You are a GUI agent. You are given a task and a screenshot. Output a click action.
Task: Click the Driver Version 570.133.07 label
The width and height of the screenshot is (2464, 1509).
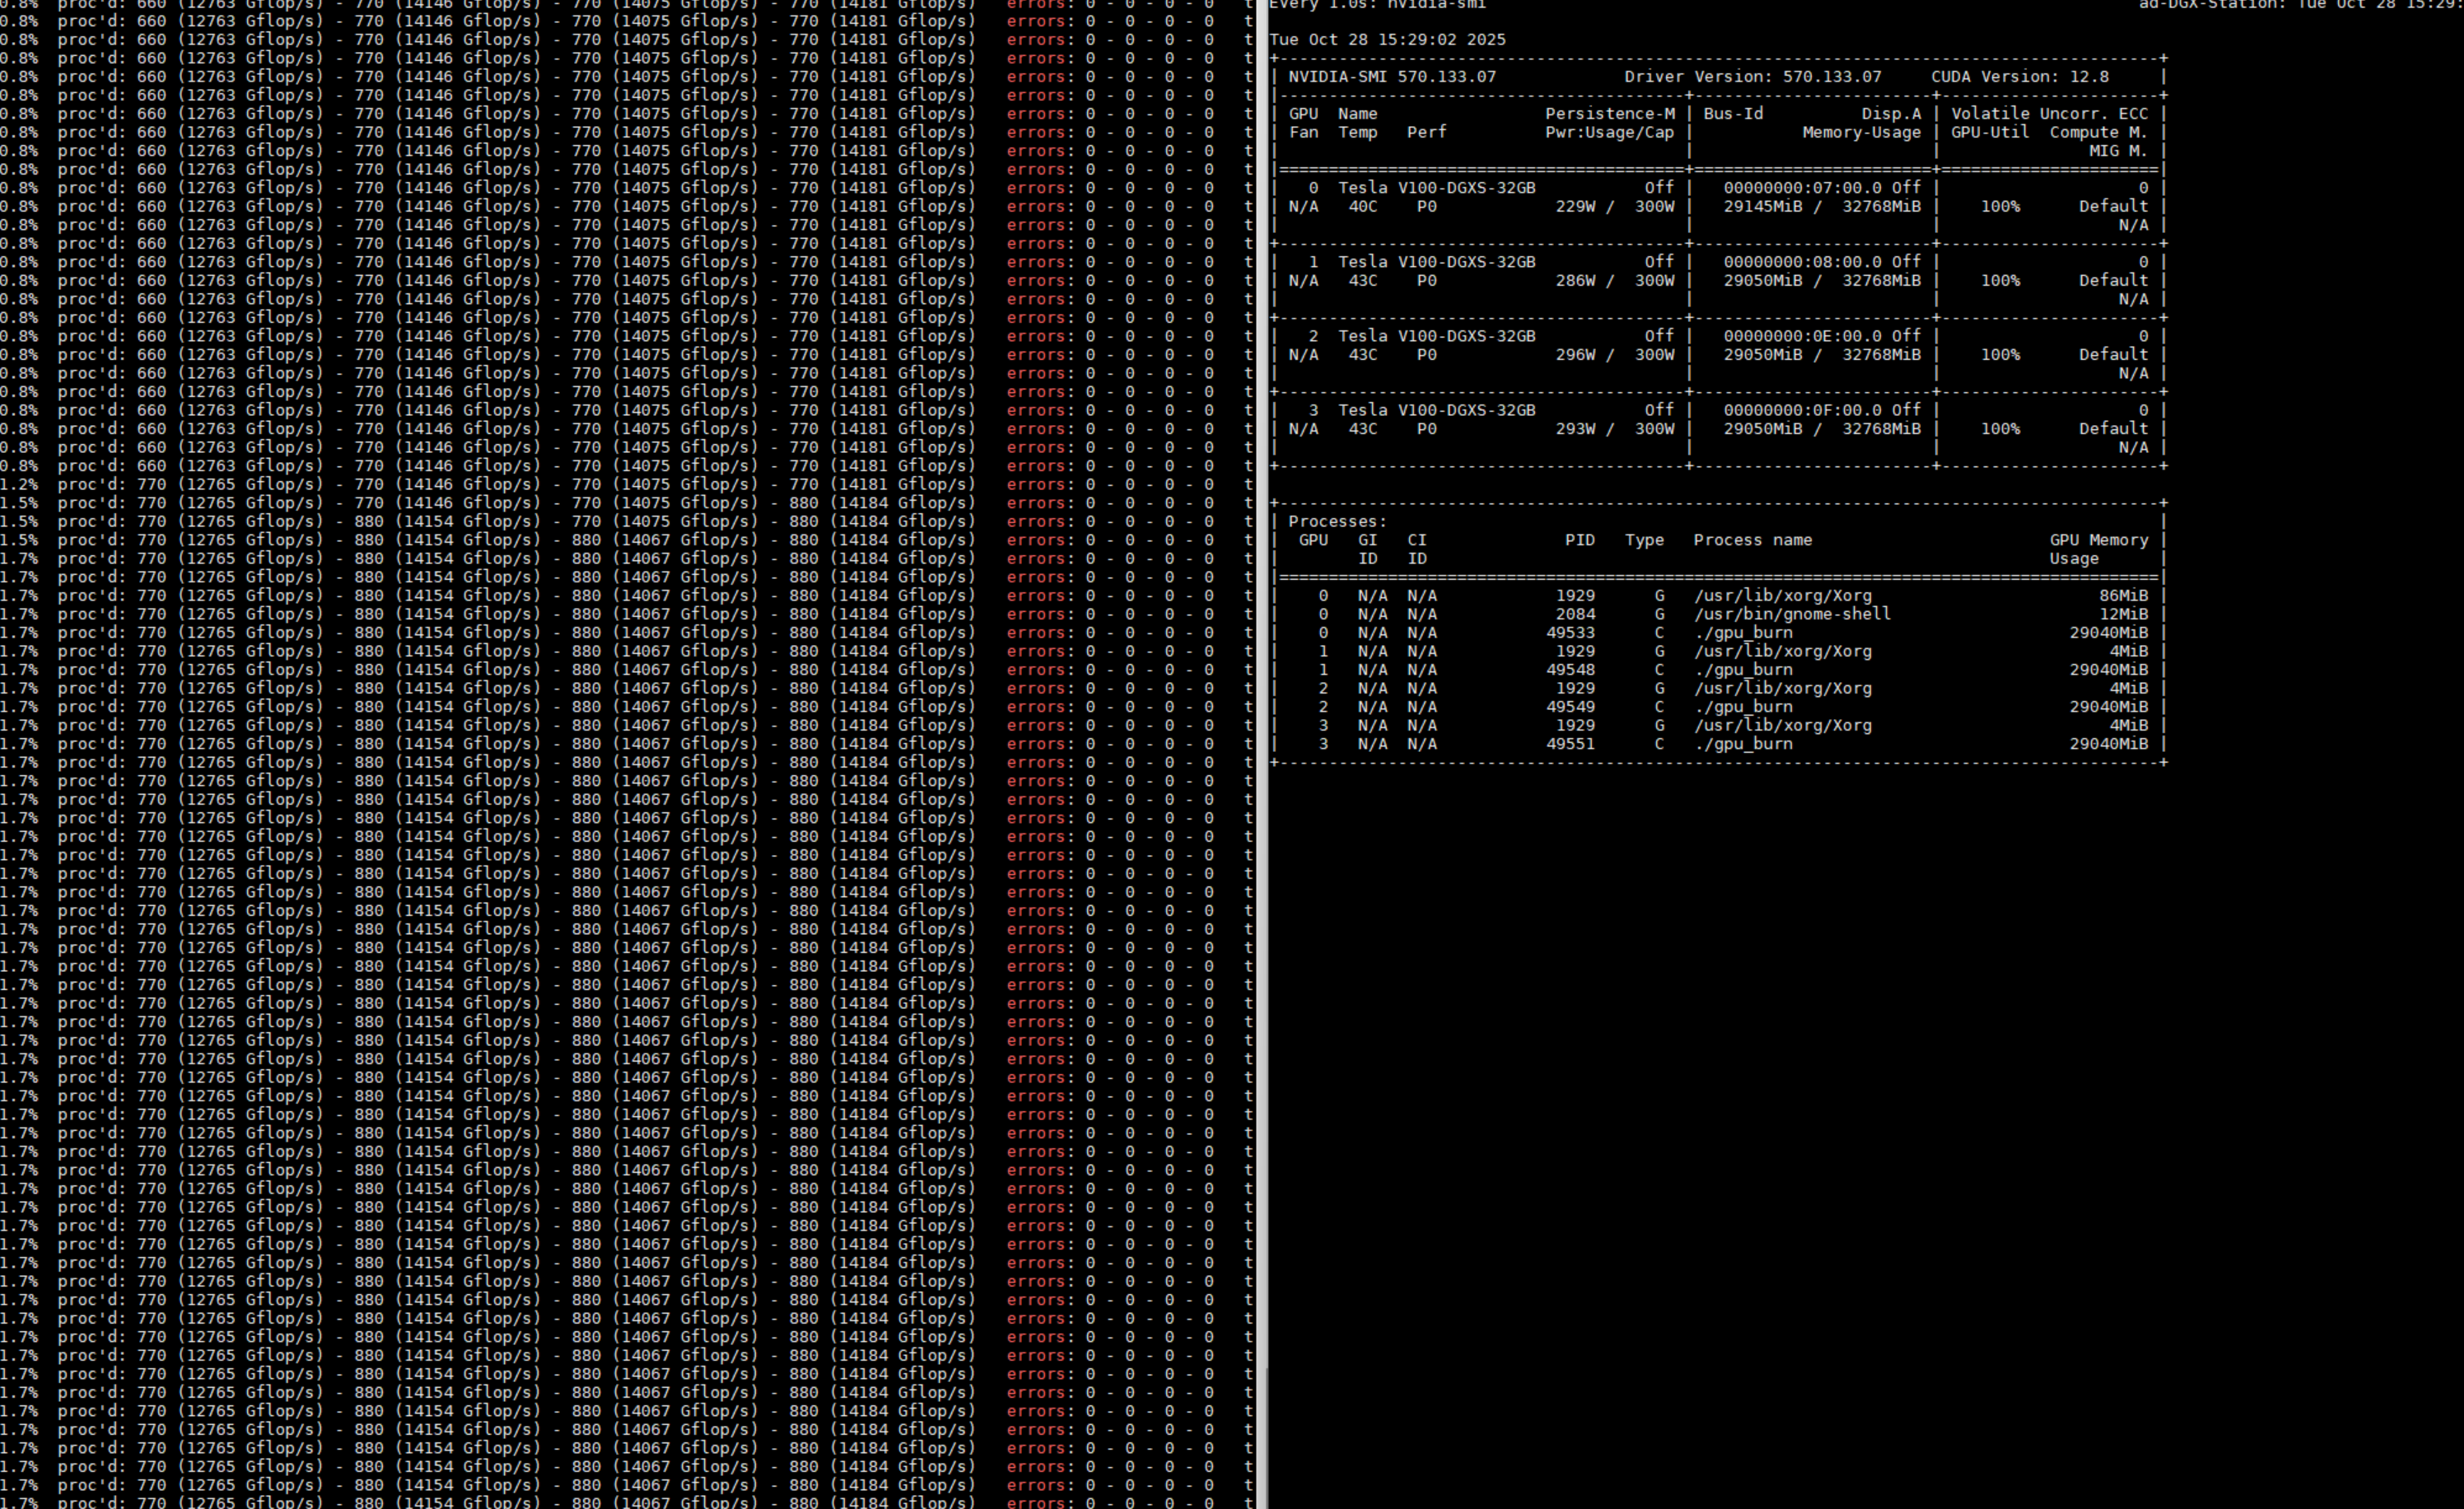1752,77
